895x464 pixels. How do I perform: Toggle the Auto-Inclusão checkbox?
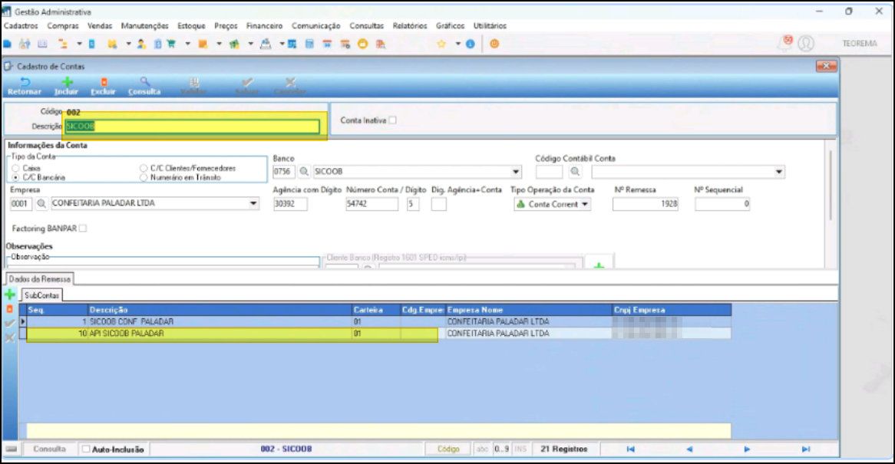coord(86,449)
